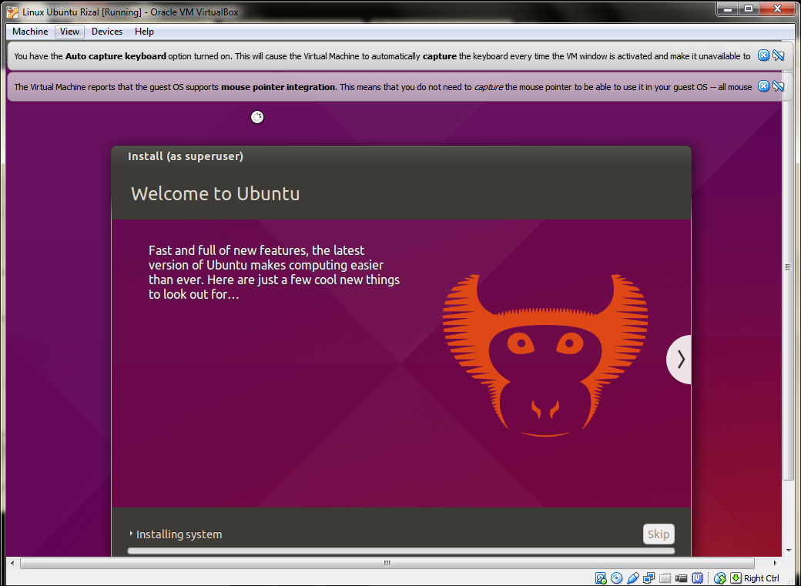801x586 pixels.
Task: Click the installation progress bar
Action: [401, 551]
